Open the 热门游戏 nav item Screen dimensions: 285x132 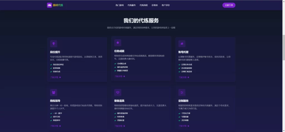(x=120, y=5)
